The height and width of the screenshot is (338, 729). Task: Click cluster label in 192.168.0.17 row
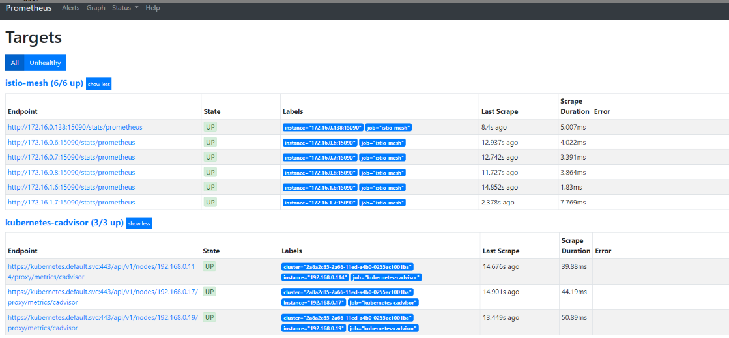348,292
